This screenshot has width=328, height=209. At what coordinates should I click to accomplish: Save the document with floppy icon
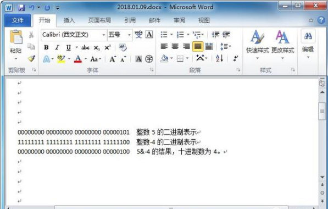coord(21,8)
